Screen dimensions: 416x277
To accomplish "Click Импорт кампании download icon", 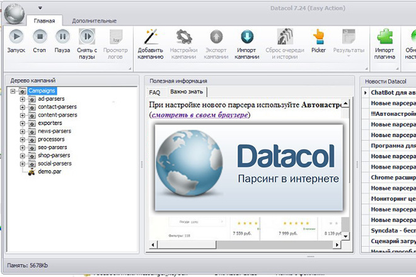I will point(247,44).
